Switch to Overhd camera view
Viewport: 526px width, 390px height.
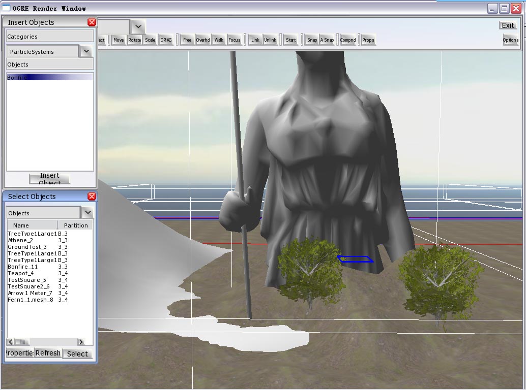[203, 40]
